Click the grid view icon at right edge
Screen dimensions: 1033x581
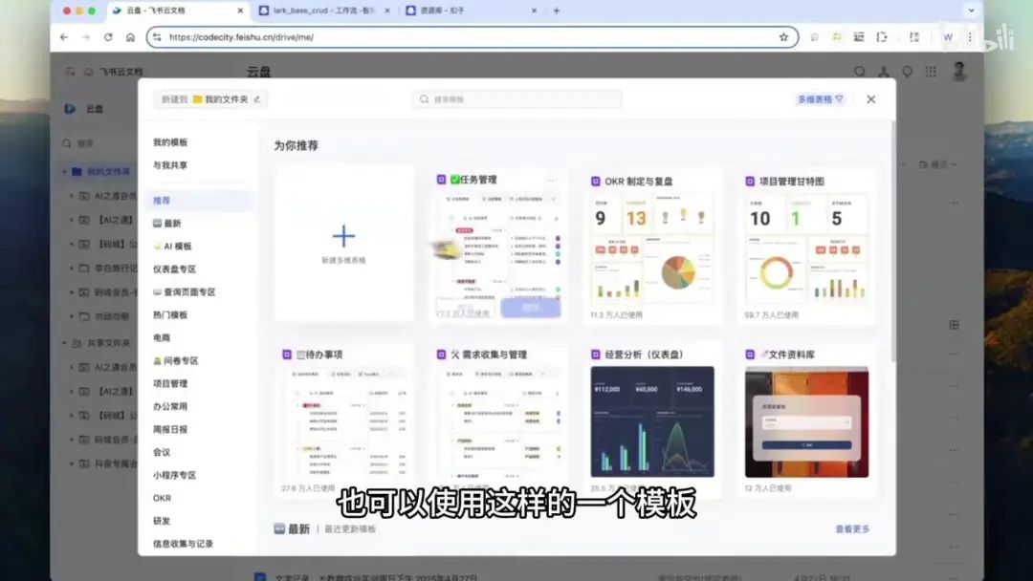(x=954, y=325)
